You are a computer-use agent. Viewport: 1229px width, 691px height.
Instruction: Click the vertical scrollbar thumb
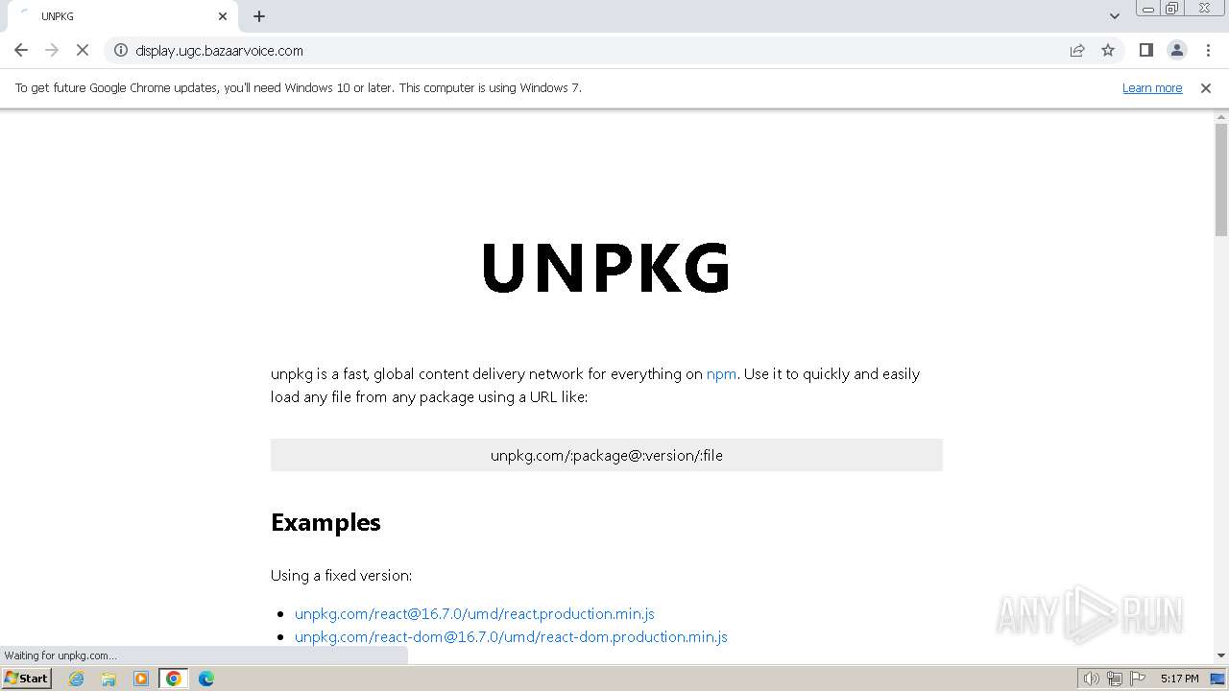pos(1221,179)
